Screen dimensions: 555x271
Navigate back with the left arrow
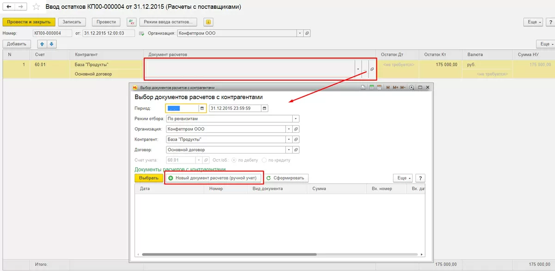coord(8,7)
